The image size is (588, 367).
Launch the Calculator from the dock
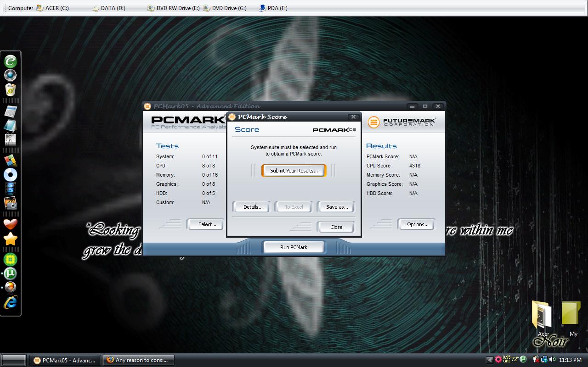tap(10, 111)
